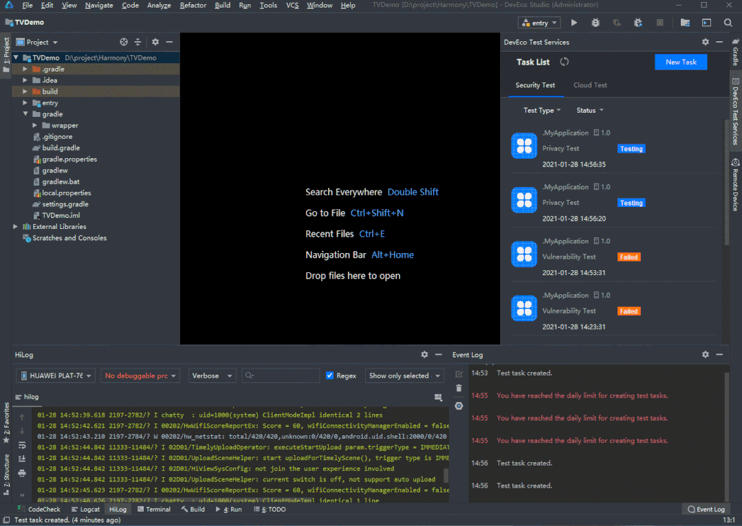Refresh the Task List
The image size is (742, 526).
tap(564, 62)
